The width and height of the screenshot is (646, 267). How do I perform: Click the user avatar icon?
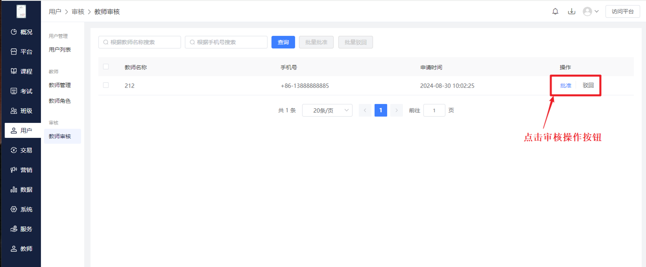[587, 11]
